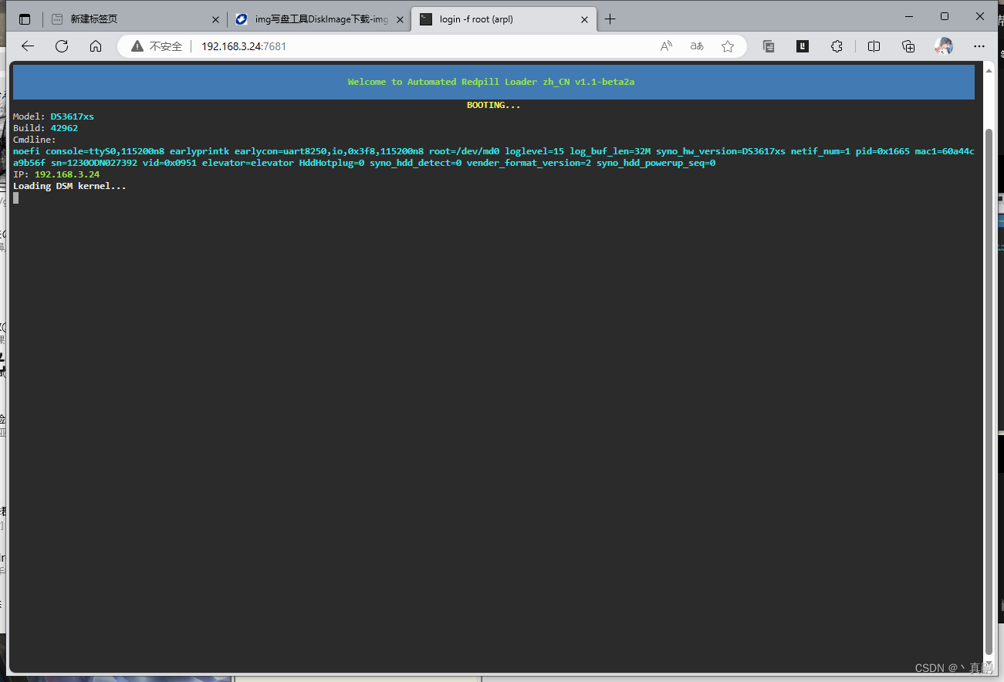Click the BOOTING... status text
The image size is (1004, 682).
pyautogui.click(x=493, y=105)
